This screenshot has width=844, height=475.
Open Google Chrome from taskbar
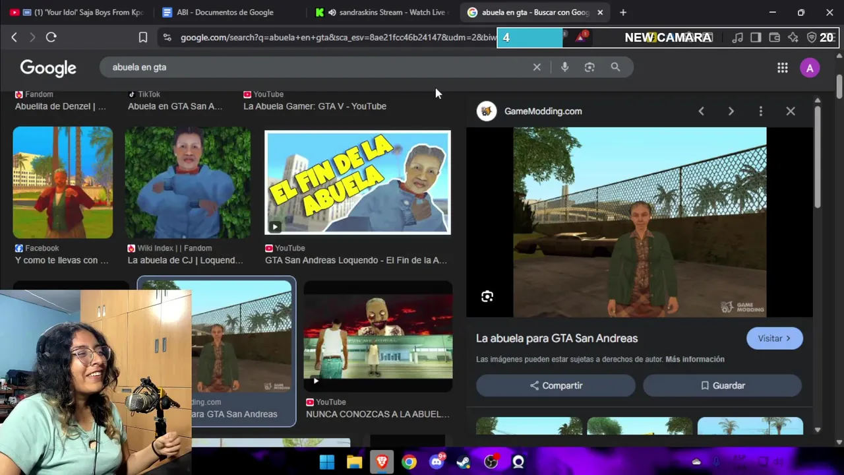(409, 462)
